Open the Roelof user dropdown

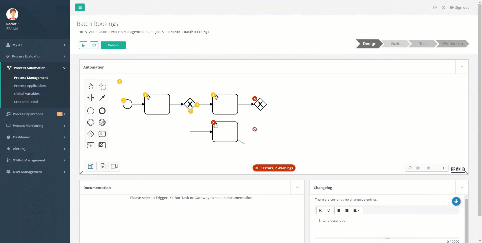(x=13, y=24)
